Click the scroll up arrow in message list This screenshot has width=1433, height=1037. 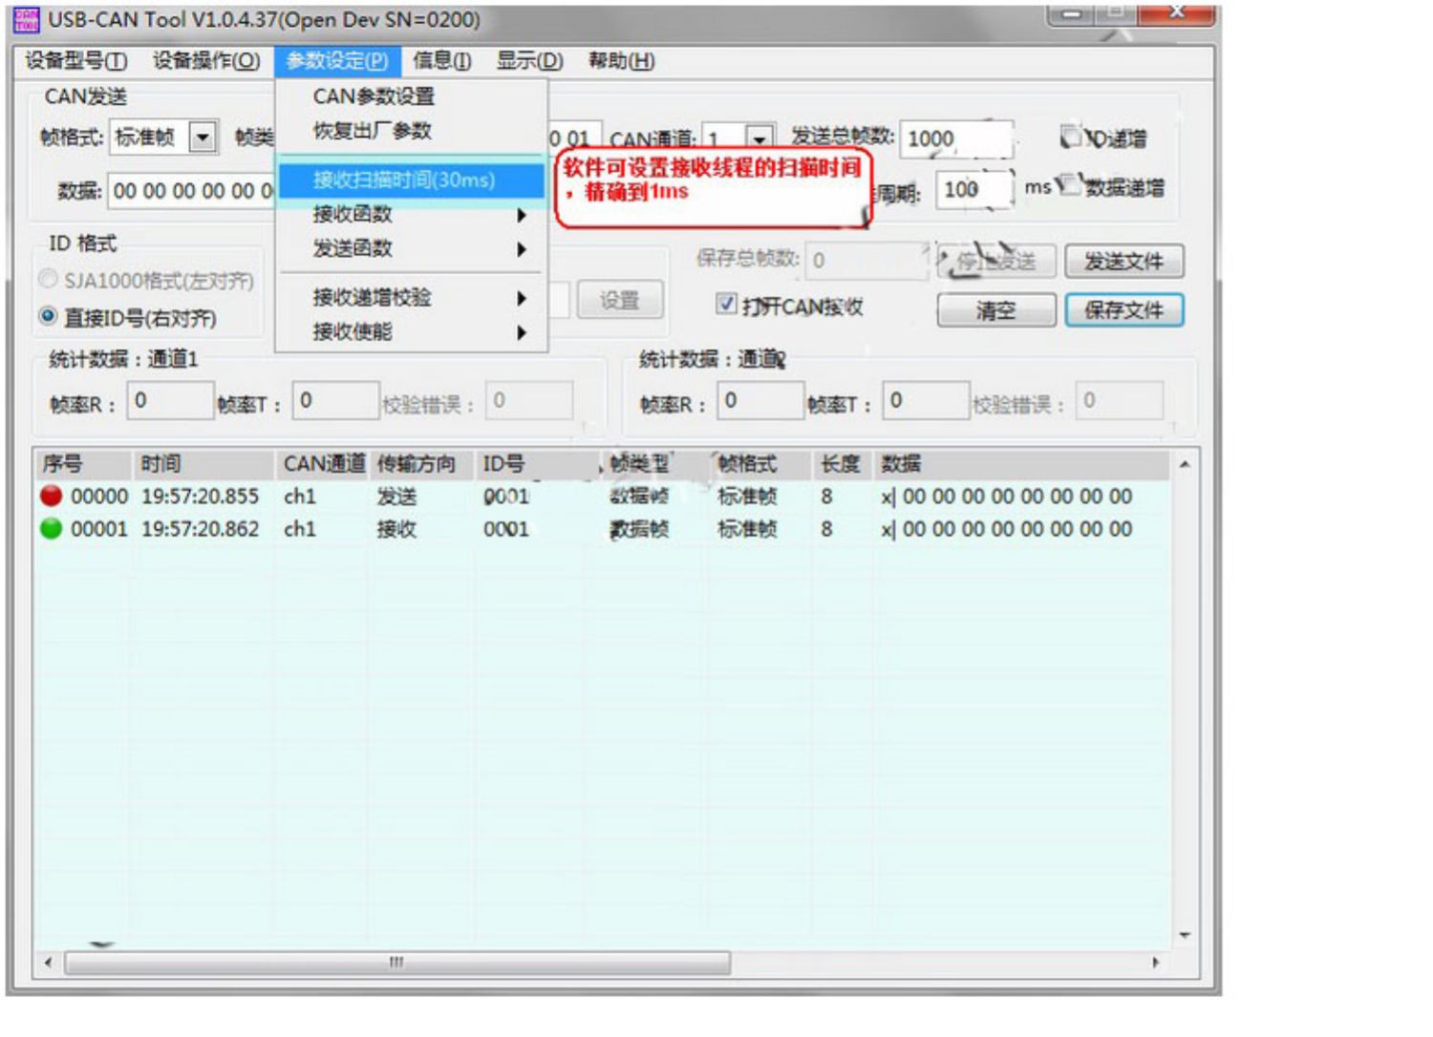pos(1185,465)
